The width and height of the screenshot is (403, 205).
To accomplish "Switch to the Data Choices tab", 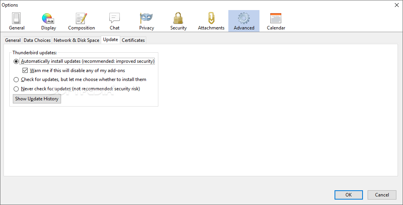I will 37,40.
